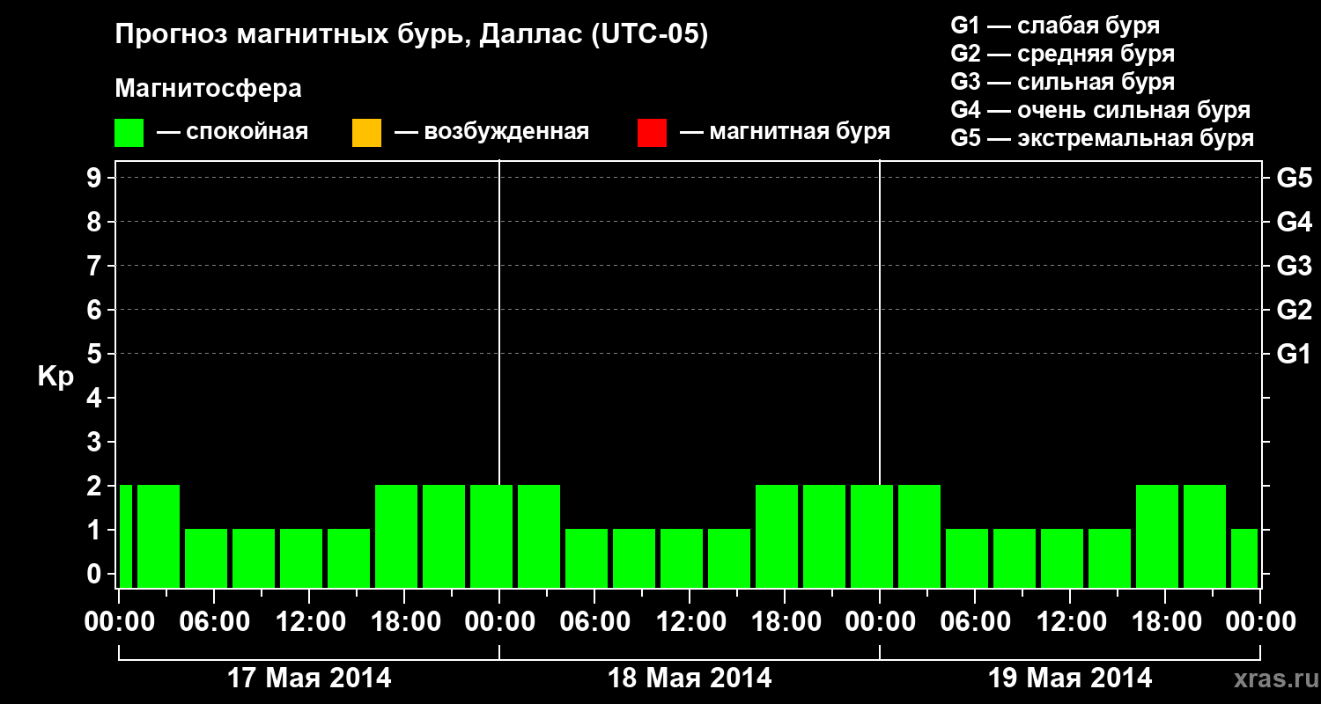1321x704 pixels.
Task: Click the '06:00' time label above 18 Мая 2014
Action: click(x=594, y=622)
